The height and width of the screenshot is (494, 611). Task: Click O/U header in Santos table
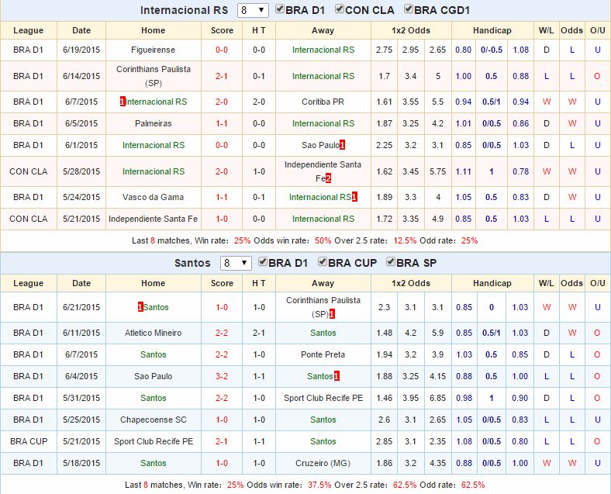[x=597, y=283]
